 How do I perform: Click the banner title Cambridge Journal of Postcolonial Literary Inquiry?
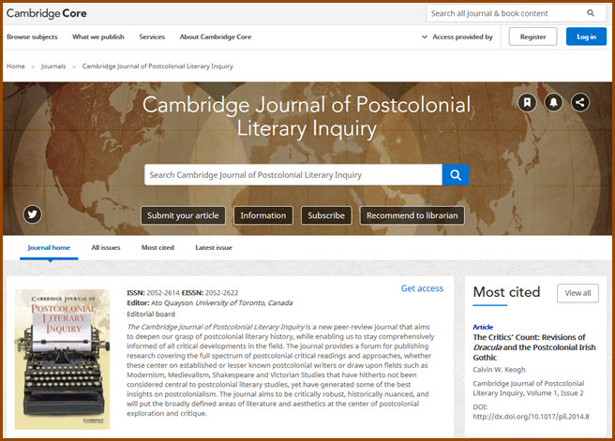307,116
